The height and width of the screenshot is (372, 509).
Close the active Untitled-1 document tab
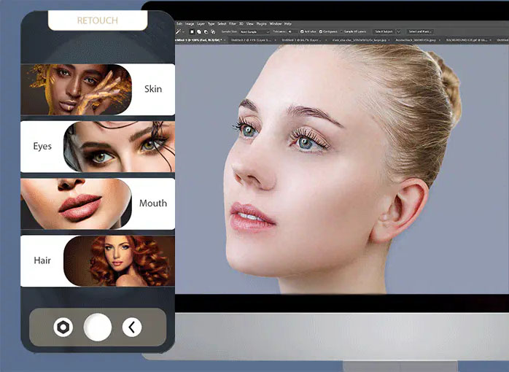click(225, 40)
